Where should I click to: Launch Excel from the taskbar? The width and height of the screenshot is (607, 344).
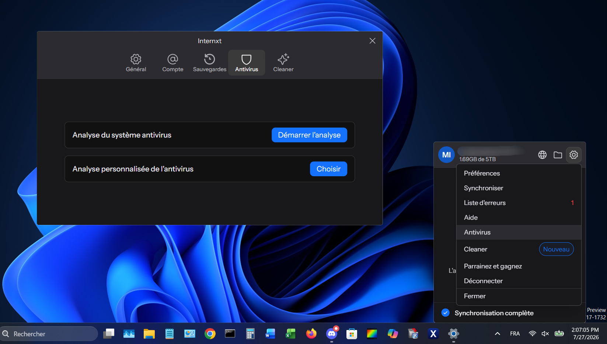click(291, 334)
